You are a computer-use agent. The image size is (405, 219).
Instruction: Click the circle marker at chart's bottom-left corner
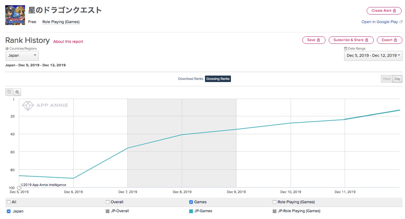click(19, 188)
